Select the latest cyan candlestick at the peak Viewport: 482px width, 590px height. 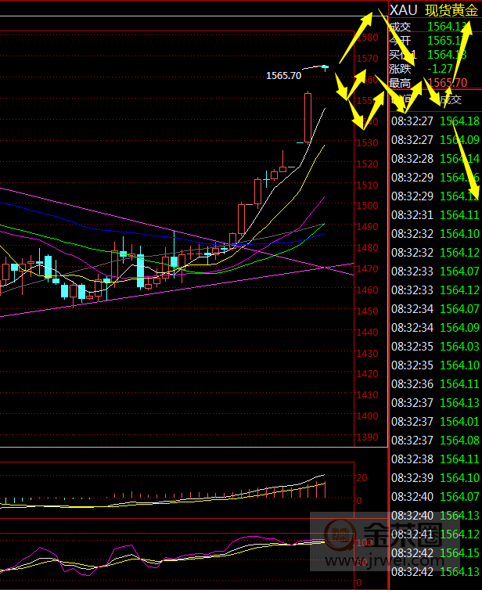pos(326,68)
